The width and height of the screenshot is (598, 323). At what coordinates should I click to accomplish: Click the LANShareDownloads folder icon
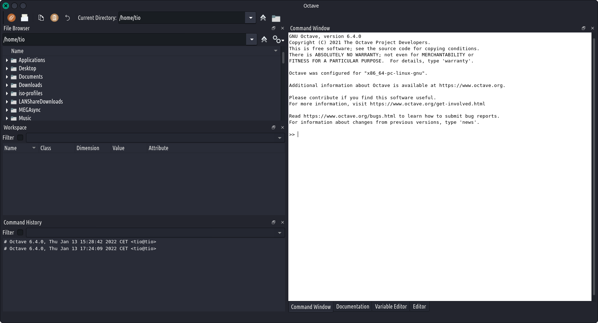14,102
